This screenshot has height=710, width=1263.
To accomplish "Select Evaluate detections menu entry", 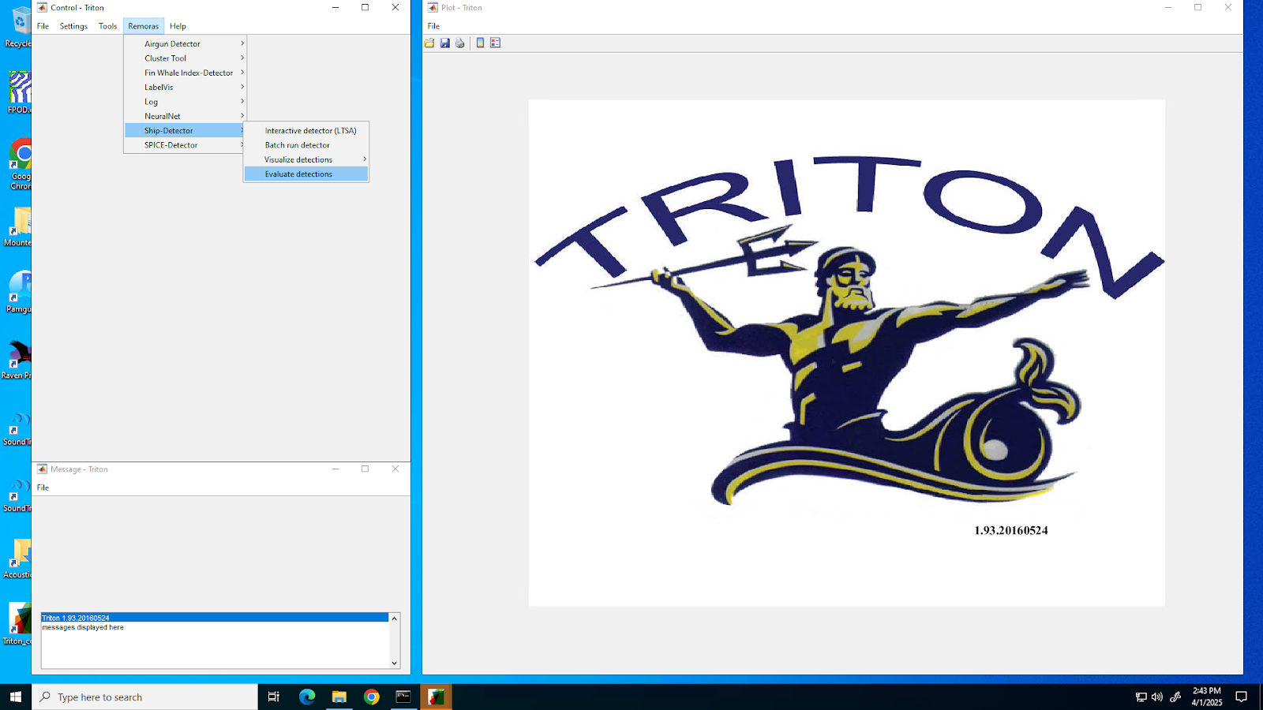I will [x=298, y=174].
